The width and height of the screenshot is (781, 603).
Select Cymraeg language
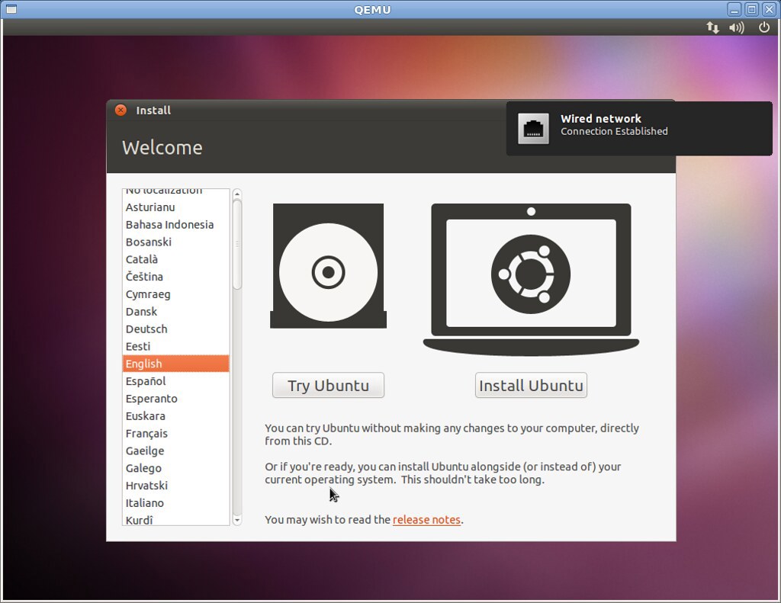[x=176, y=294]
